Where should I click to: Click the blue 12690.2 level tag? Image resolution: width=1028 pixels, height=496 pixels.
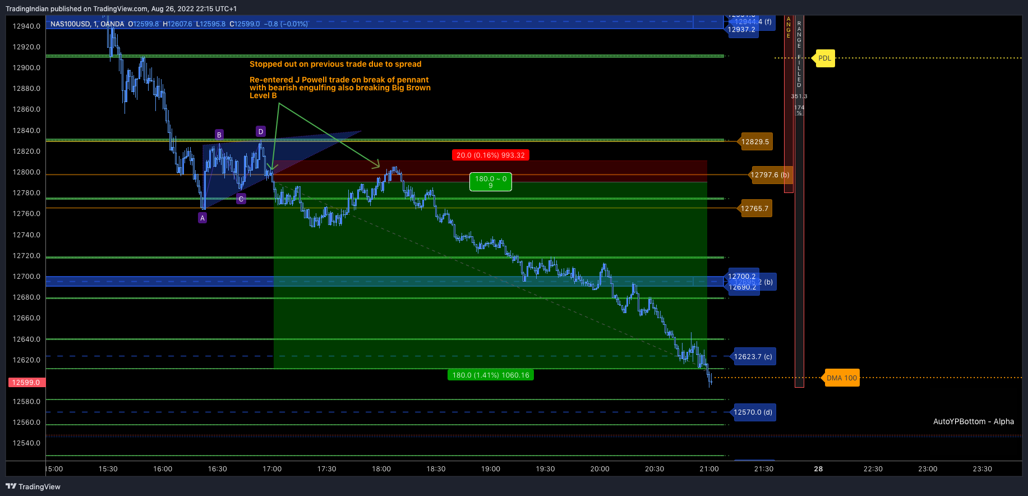tap(743, 288)
